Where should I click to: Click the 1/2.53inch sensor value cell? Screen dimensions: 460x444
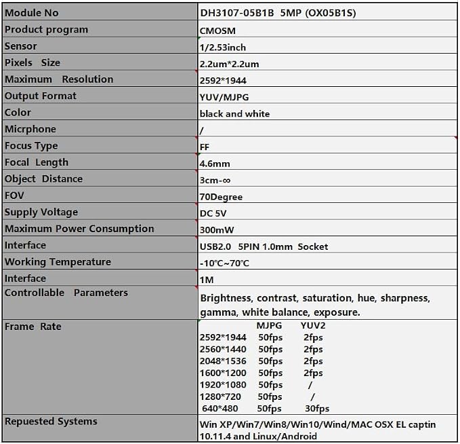327,45
